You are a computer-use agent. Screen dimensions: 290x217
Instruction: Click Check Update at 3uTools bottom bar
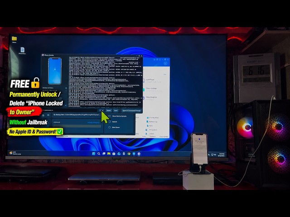coord(164,137)
